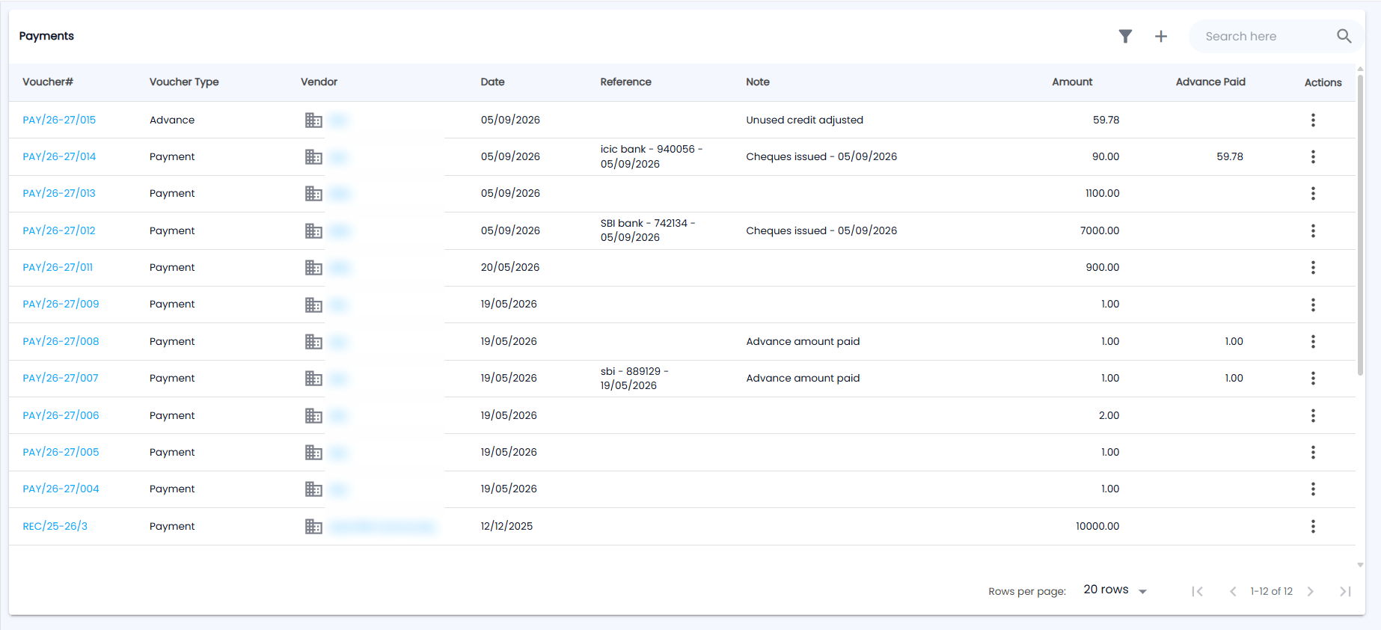
Task: Open actions menu for PAY/26-27/013
Action: coord(1313,193)
